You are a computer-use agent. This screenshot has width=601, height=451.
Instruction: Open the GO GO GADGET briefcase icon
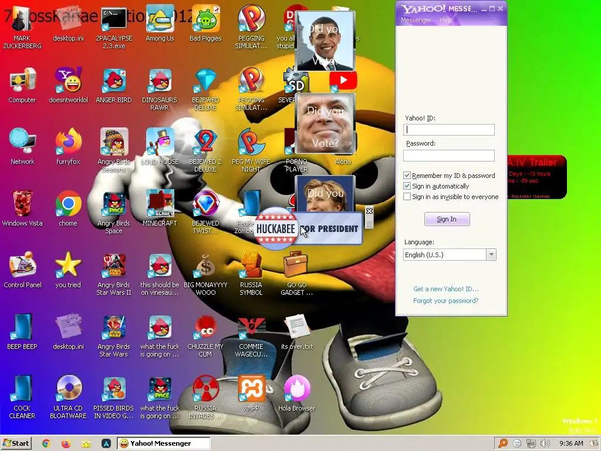[x=296, y=274]
